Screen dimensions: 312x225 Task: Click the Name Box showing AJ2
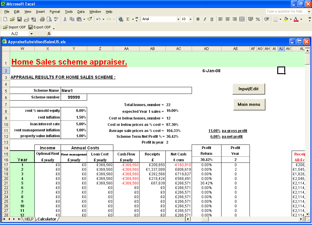pos(15,34)
